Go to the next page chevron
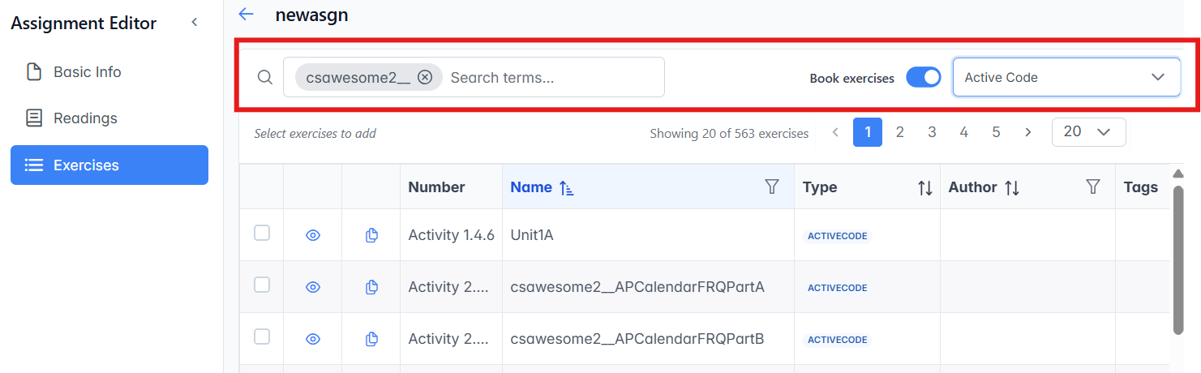 pos(1028,132)
